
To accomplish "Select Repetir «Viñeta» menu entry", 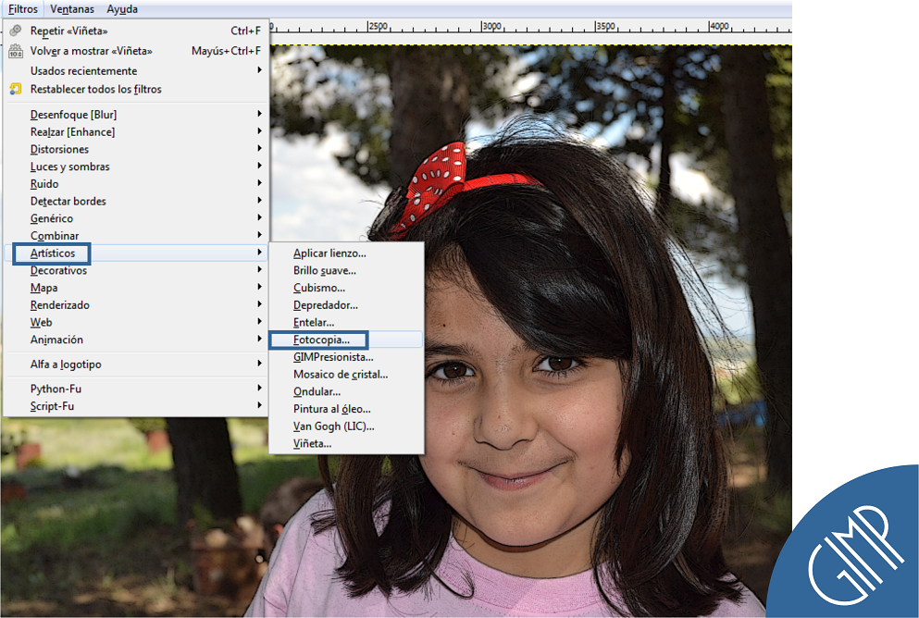I will tap(136, 31).
